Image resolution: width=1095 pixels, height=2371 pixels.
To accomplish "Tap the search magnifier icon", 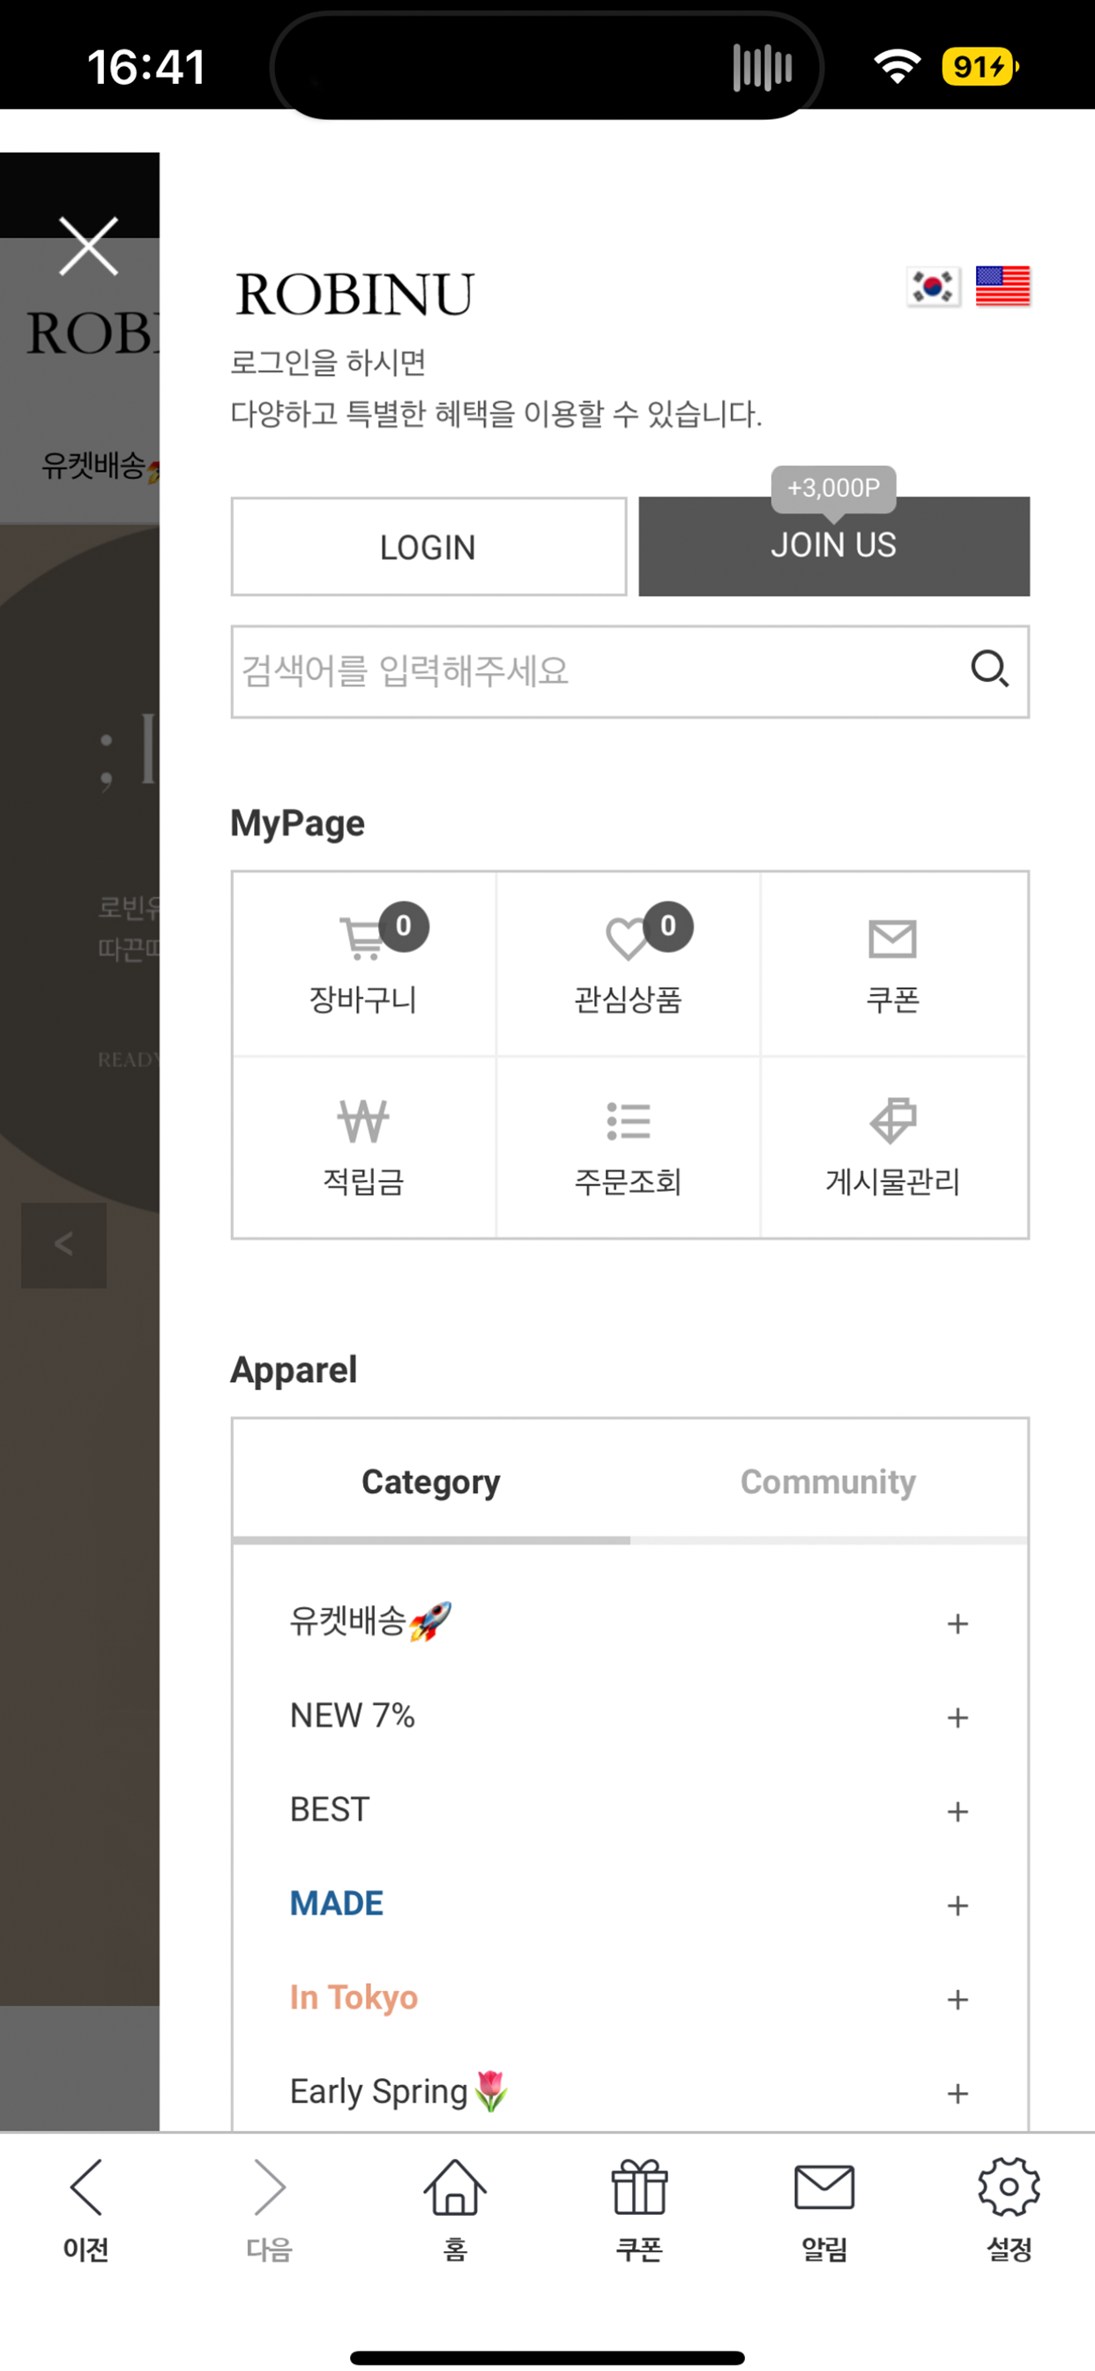I will (x=989, y=669).
